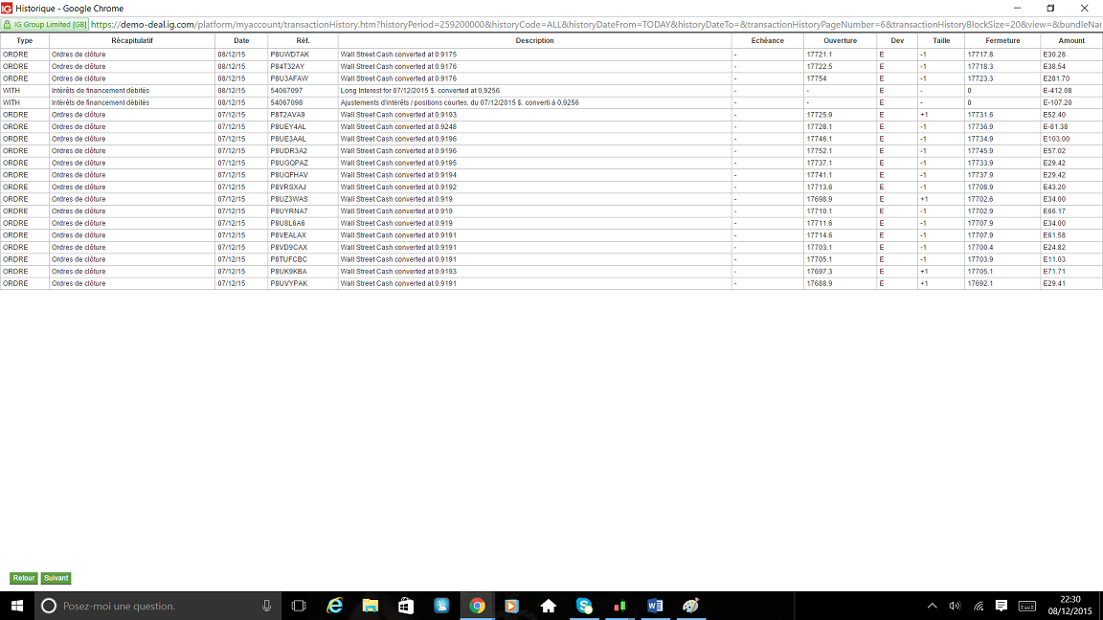The width and height of the screenshot is (1103, 620).
Task: Click the Cortana circle icon
Action: pyautogui.click(x=49, y=606)
